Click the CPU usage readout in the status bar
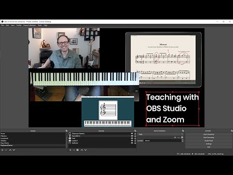Image resolution: width=233 pixels, height=175 pixels. (216, 154)
